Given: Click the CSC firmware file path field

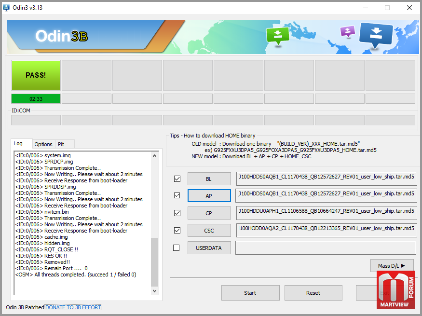Looking at the screenshot, I should click(327, 231).
